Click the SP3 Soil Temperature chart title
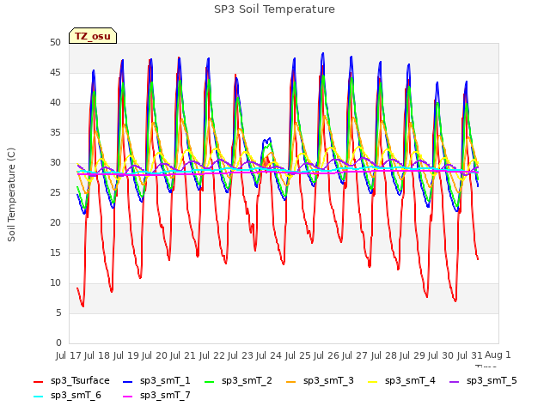The image size is (550, 412). coord(274,9)
